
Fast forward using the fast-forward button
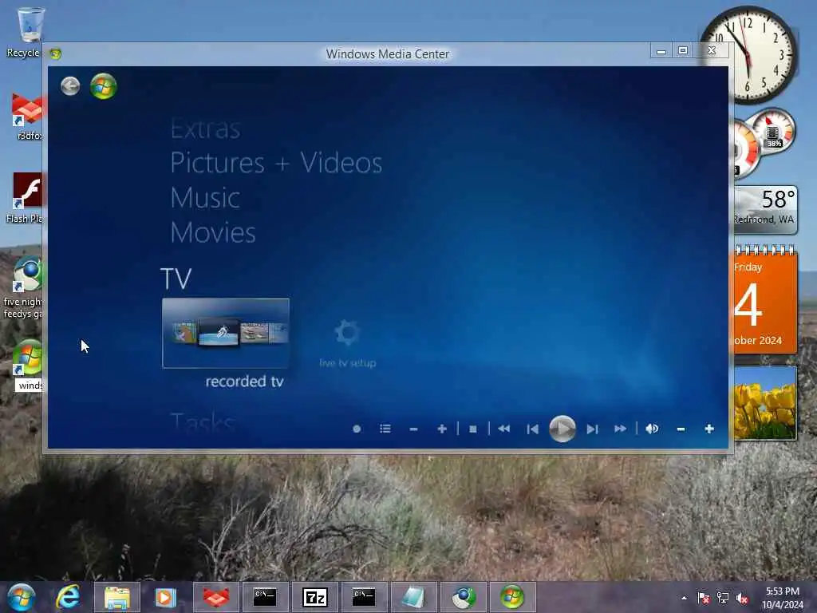[620, 429]
